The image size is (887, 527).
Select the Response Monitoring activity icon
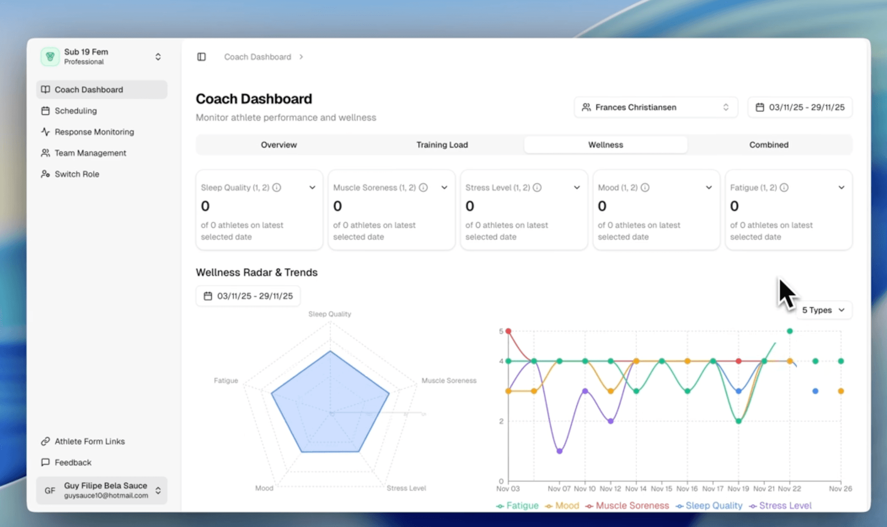45,132
